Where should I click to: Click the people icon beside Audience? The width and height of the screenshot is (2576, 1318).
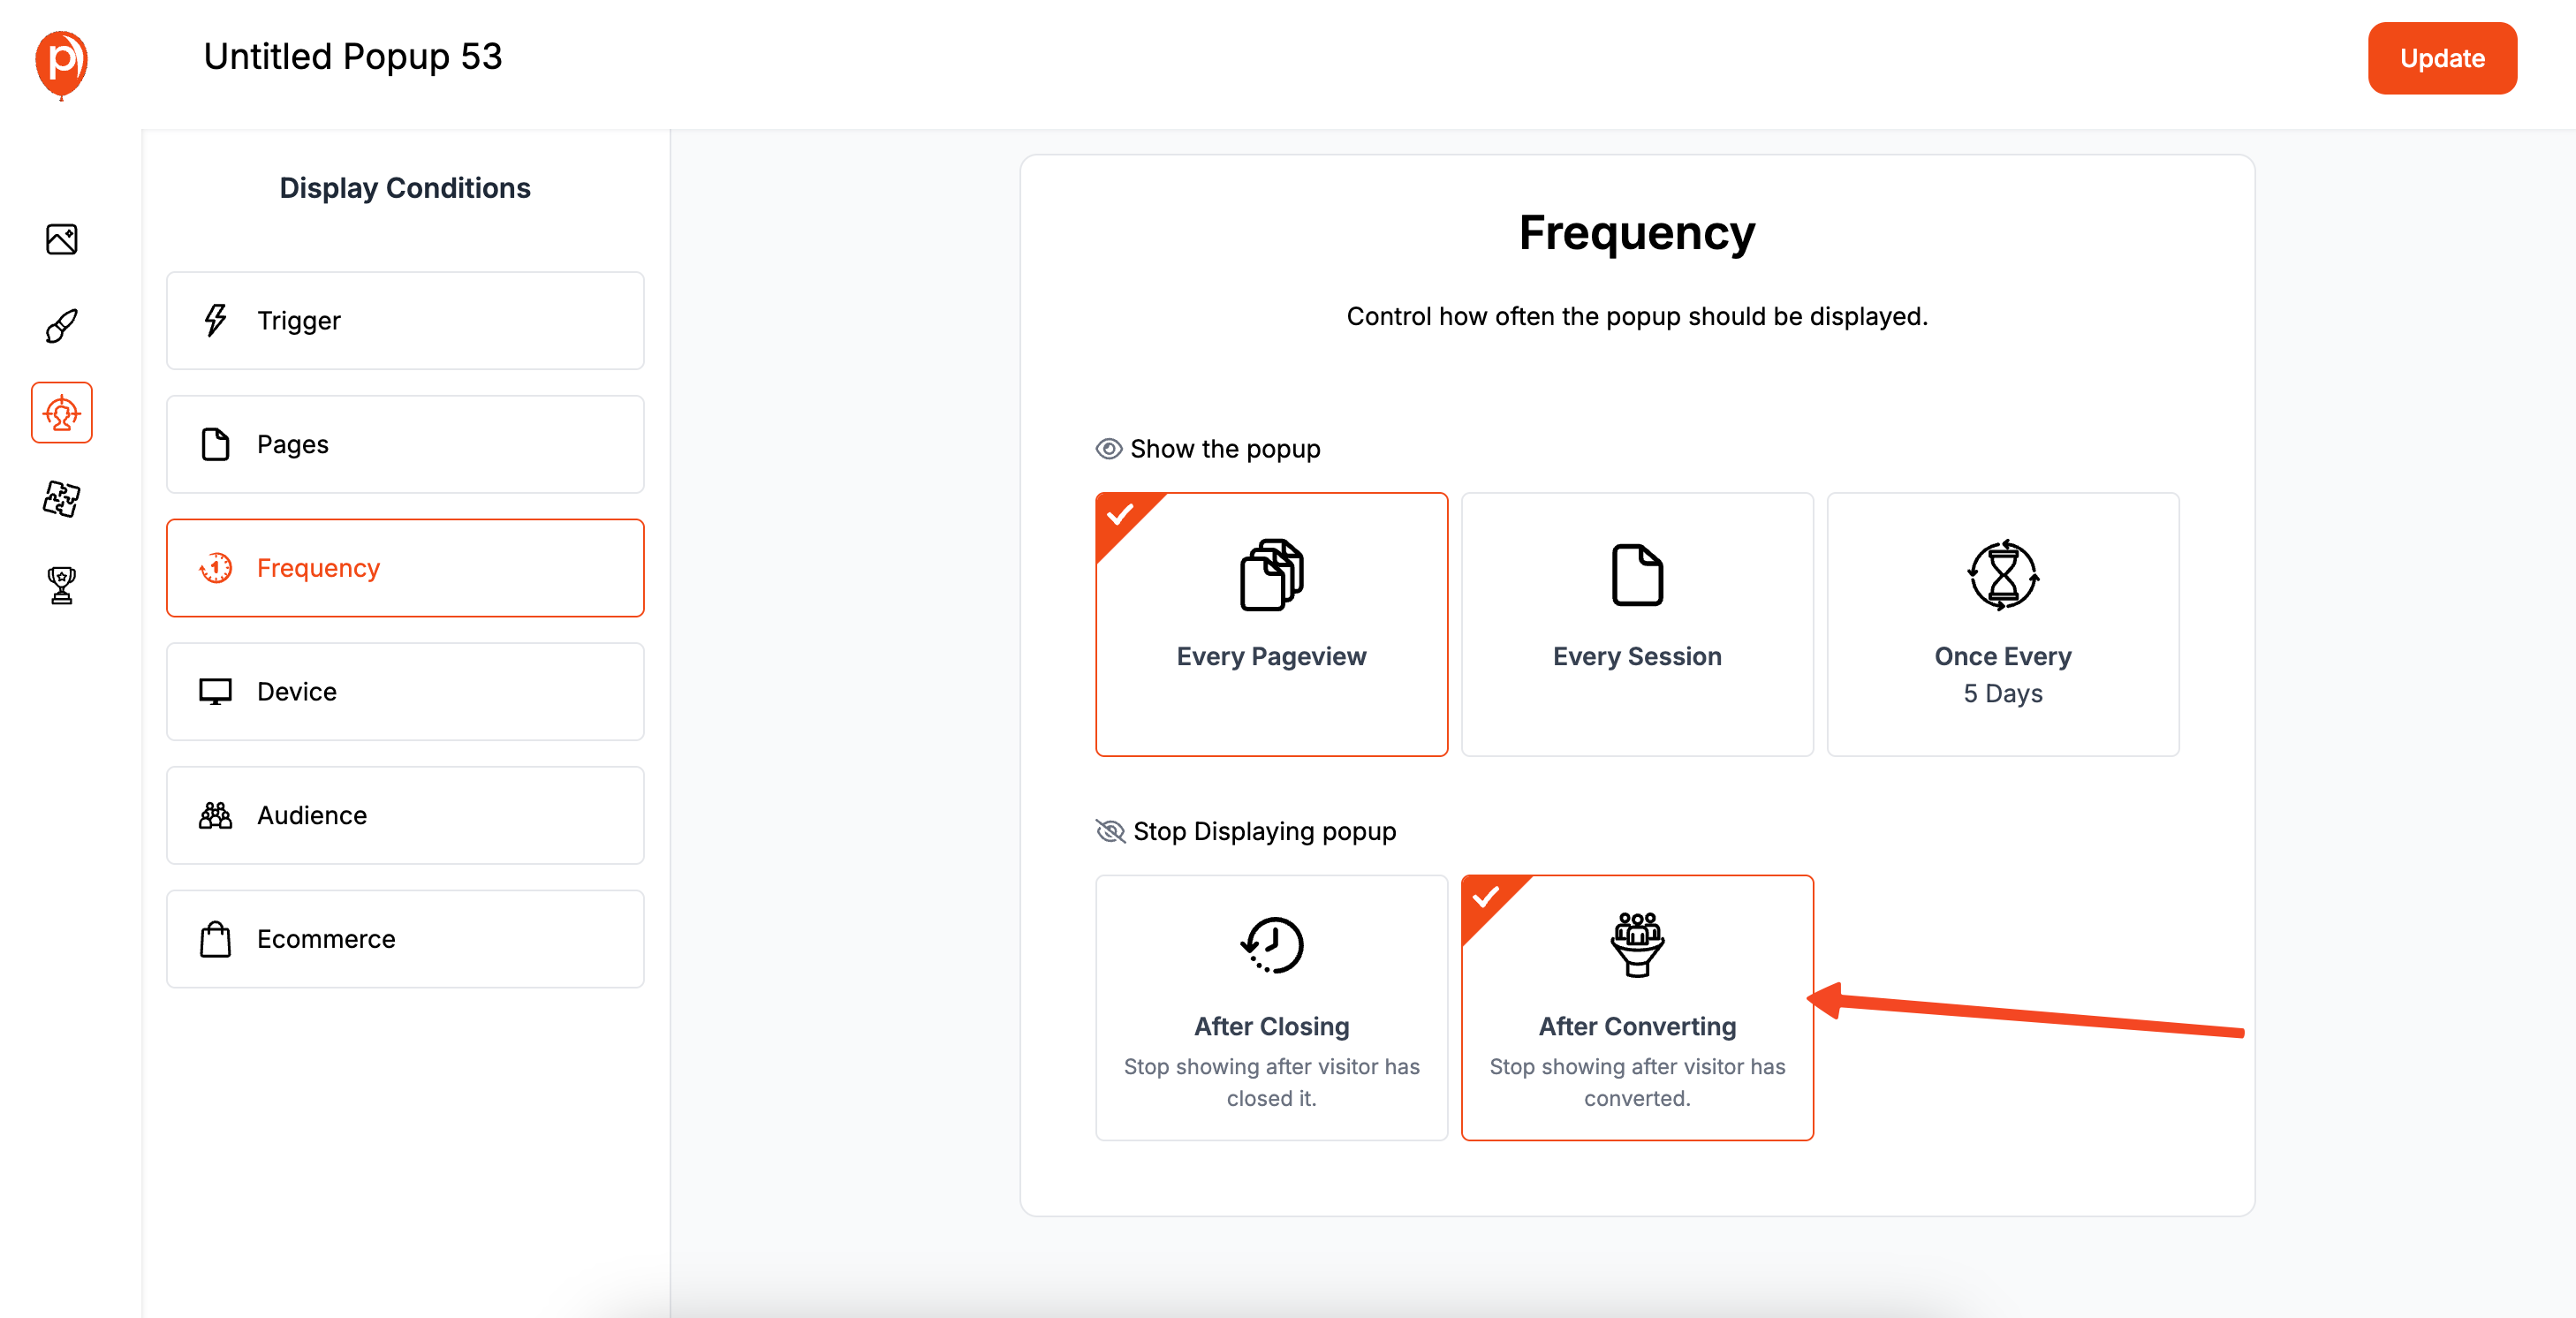click(x=215, y=815)
